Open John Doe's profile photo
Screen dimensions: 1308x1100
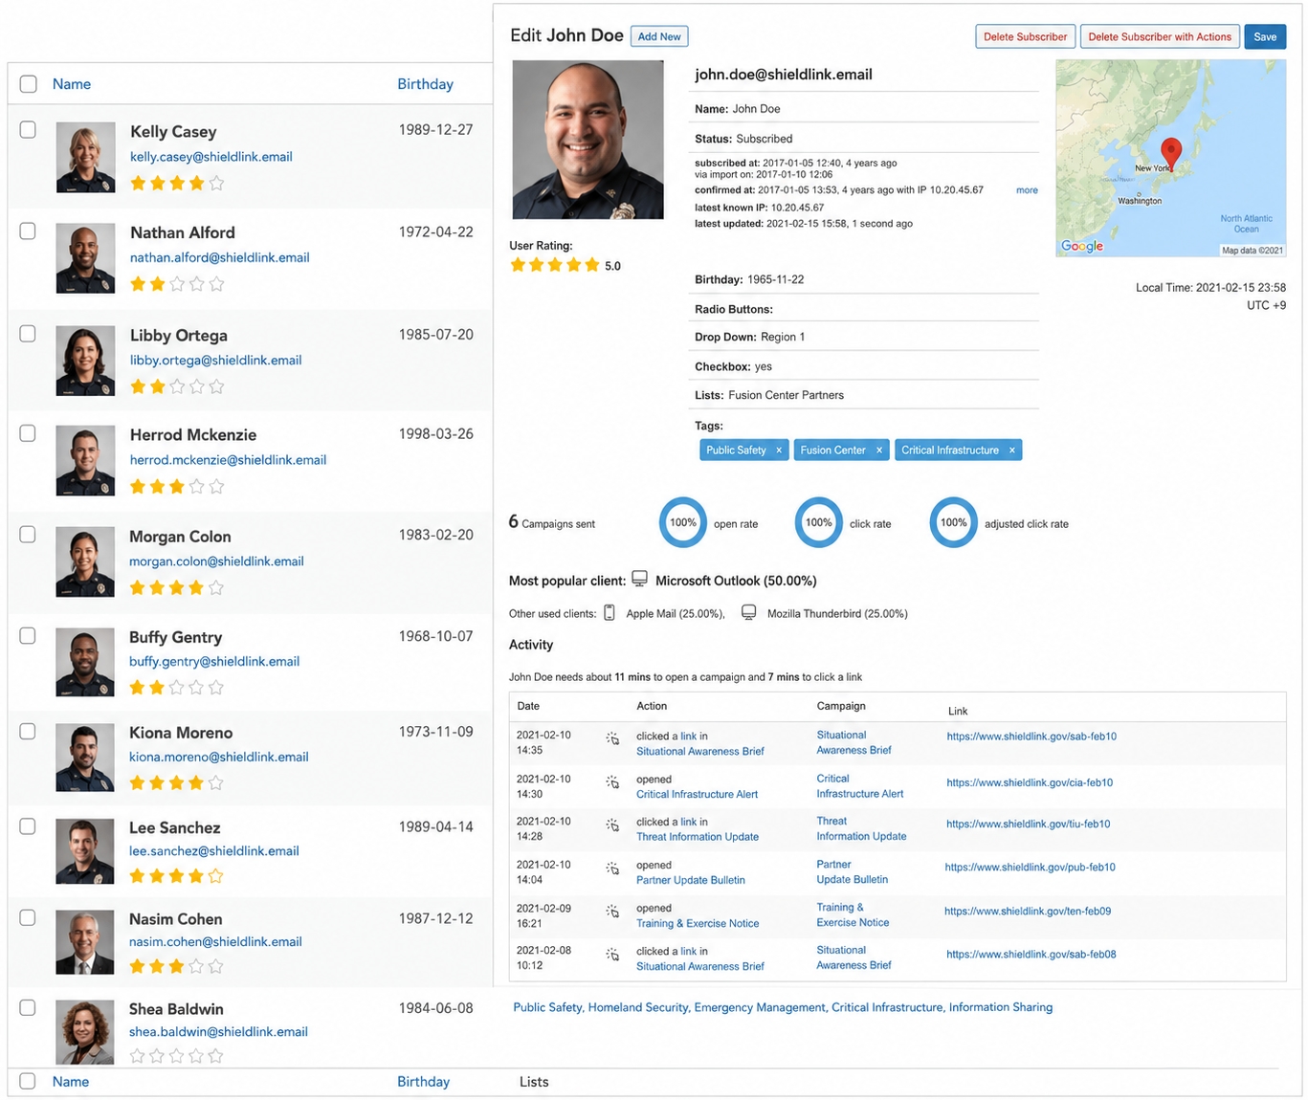tap(587, 140)
